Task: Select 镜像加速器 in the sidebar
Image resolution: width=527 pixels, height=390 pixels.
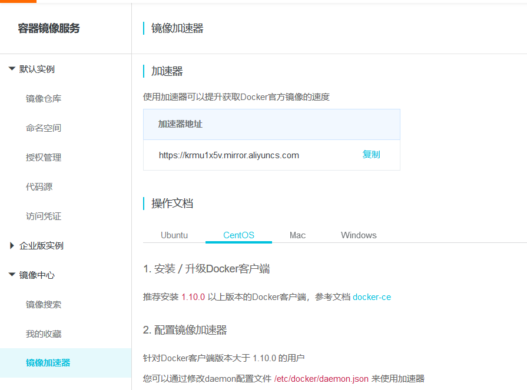Action: [48, 363]
